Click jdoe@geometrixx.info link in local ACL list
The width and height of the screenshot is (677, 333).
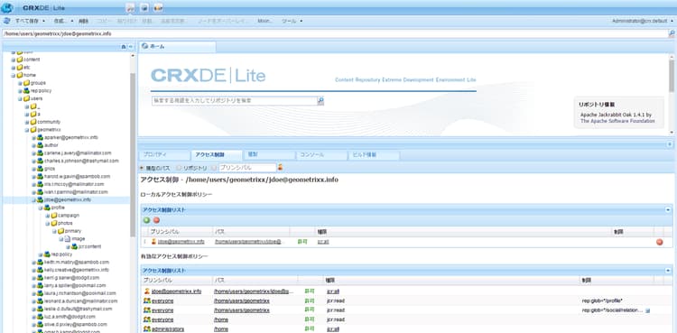pyautogui.click(x=181, y=242)
